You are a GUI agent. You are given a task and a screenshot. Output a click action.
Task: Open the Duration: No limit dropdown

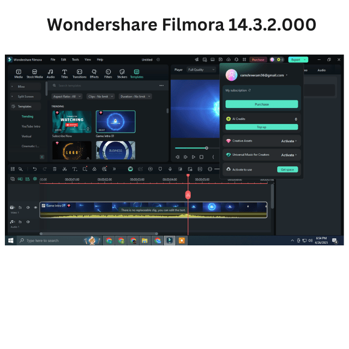coord(135,97)
